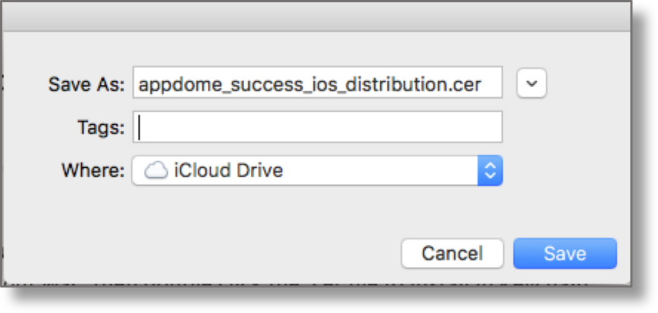Focus the Save As filename field
This screenshot has width=658, height=313.
point(317,84)
